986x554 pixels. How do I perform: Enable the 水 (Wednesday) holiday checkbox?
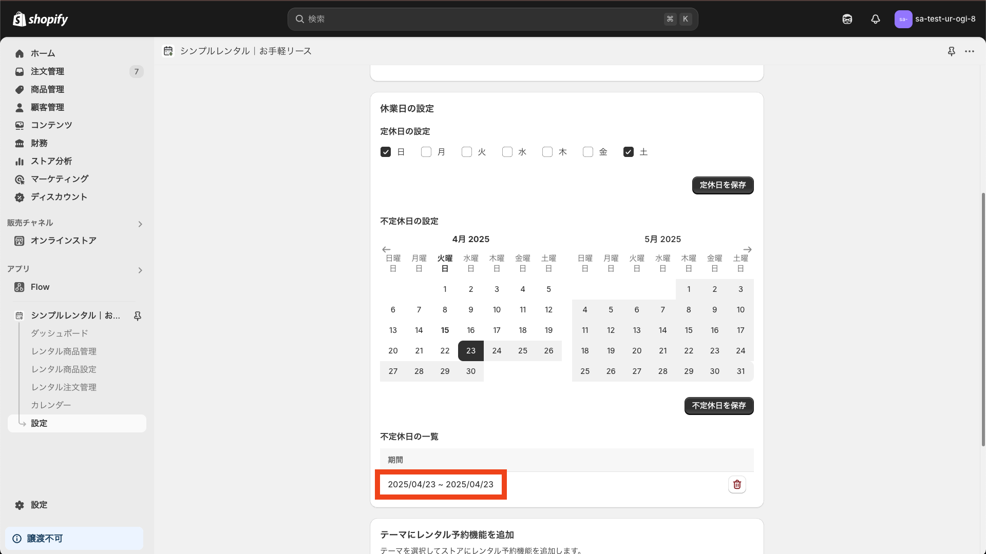click(507, 152)
